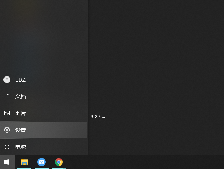The image size is (224, 169).
Task: Launch Google Chrome from the taskbar
Action: pyautogui.click(x=59, y=162)
